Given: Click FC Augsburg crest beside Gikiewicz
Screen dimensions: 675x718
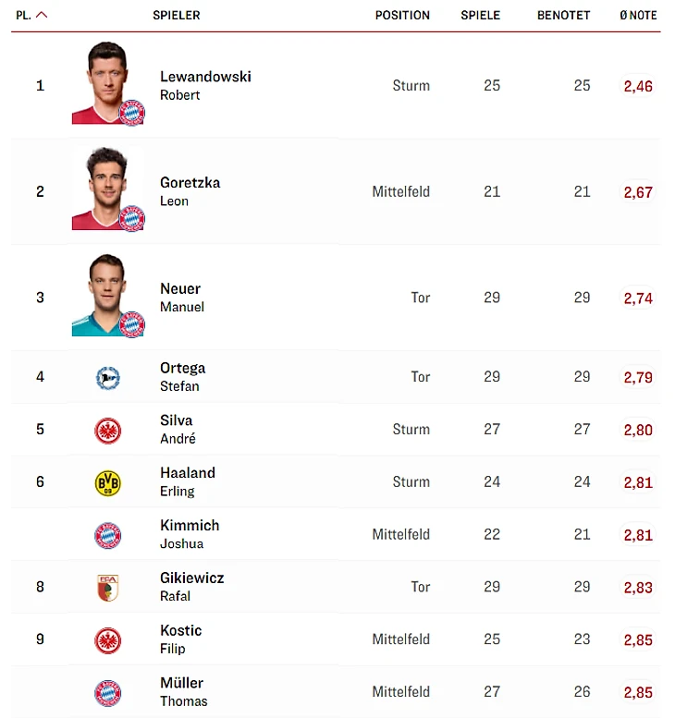Looking at the screenshot, I should (108, 588).
